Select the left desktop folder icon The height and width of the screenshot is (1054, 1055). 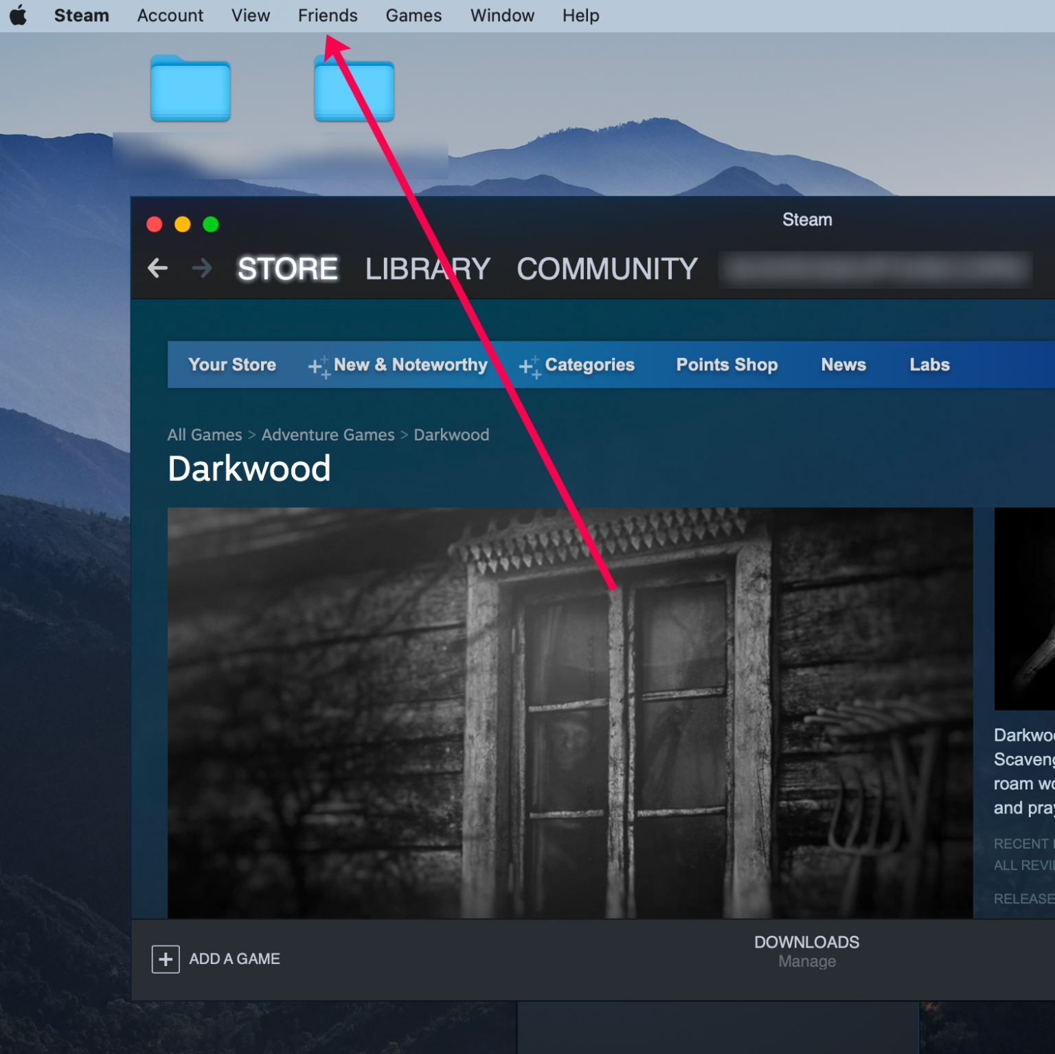[x=190, y=88]
